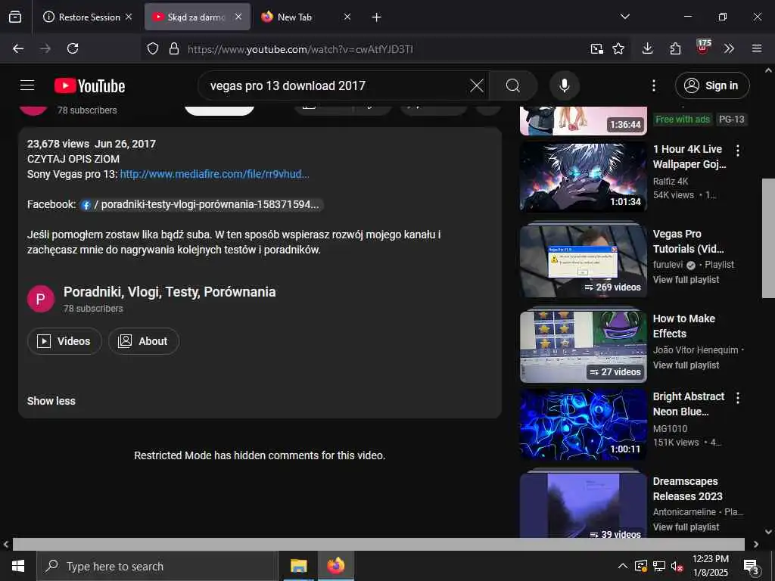
Task: Close the New Tab tab
Action: 347,17
